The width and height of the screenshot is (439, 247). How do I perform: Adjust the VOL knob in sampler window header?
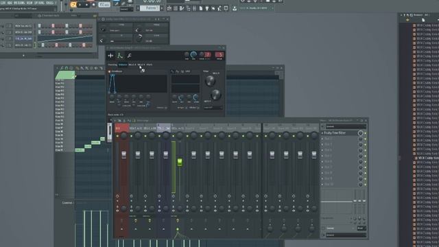(193, 55)
